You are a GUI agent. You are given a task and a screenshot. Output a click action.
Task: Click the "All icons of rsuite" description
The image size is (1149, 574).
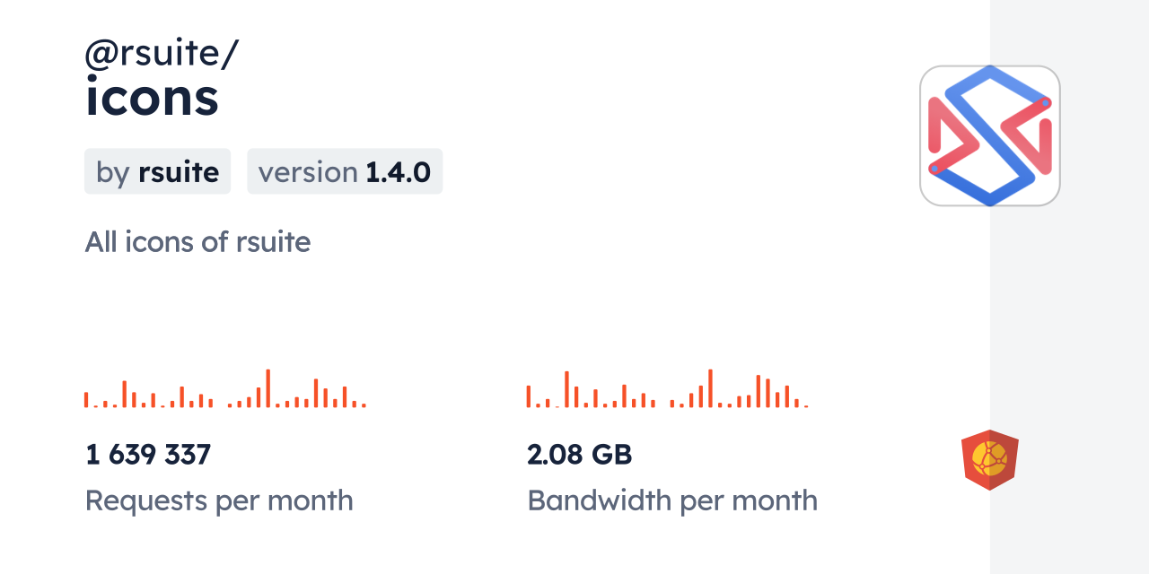click(x=197, y=242)
